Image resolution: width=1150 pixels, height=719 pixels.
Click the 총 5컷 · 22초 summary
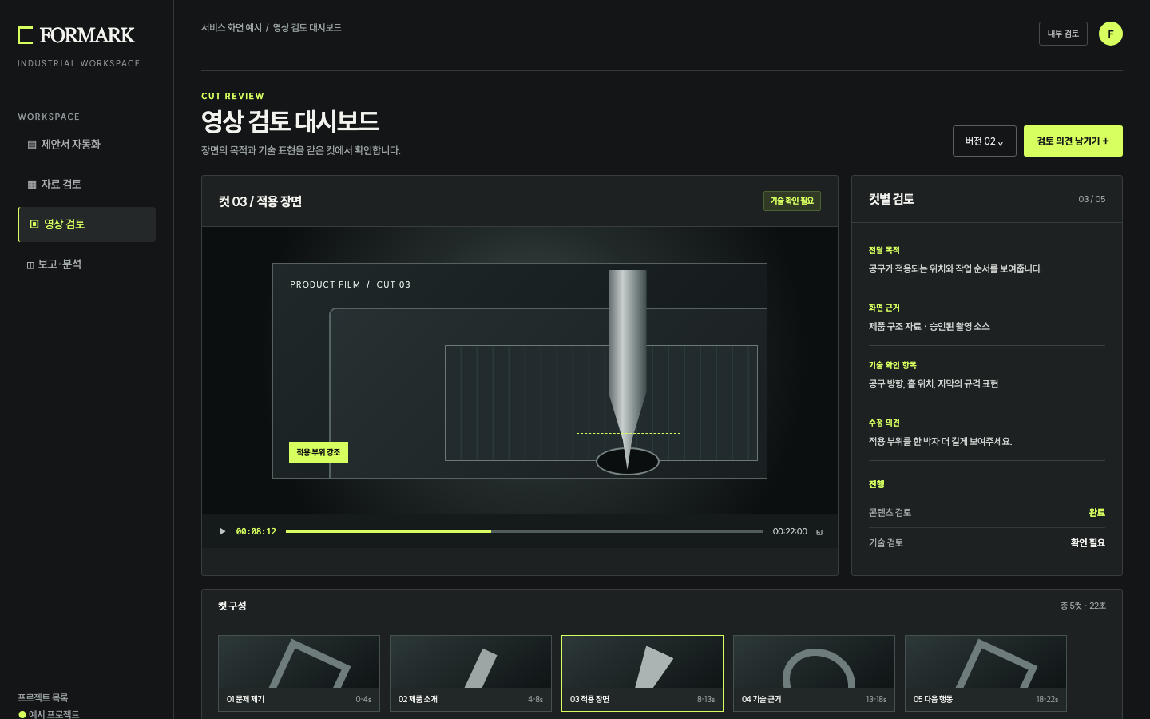(1083, 606)
